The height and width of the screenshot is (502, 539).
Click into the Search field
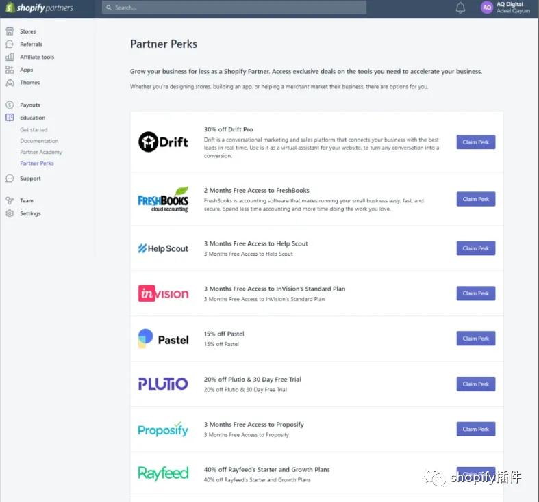click(x=234, y=8)
